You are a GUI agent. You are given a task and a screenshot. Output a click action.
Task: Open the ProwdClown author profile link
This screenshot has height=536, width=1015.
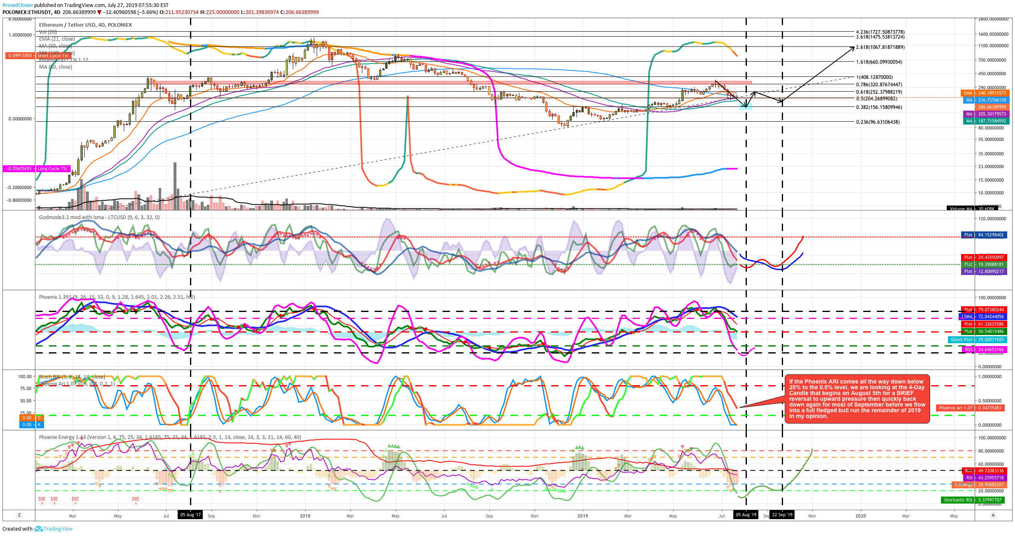[x=18, y=5]
